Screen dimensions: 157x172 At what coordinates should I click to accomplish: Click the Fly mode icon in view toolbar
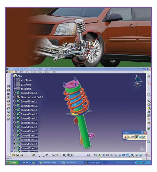(x=96, y=155)
